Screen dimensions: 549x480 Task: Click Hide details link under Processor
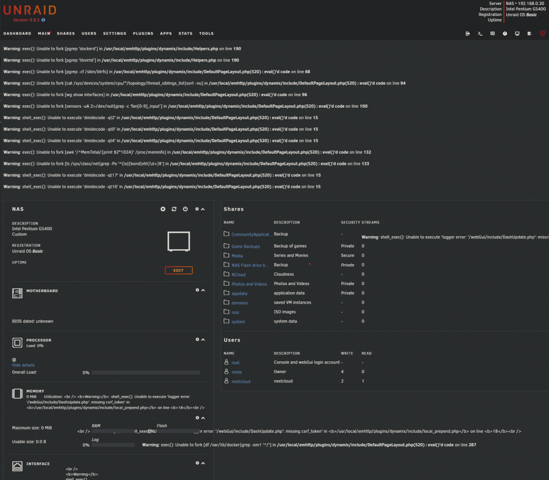(x=24, y=365)
